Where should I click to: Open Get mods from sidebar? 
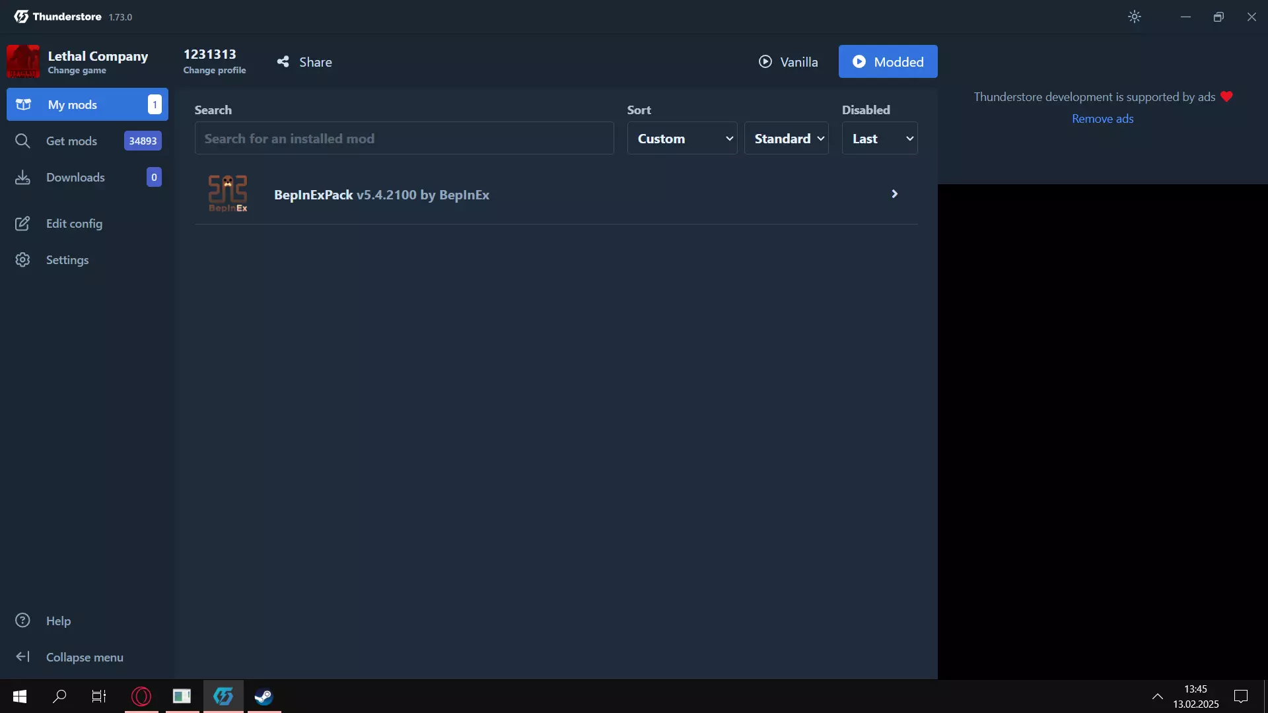pos(71,141)
